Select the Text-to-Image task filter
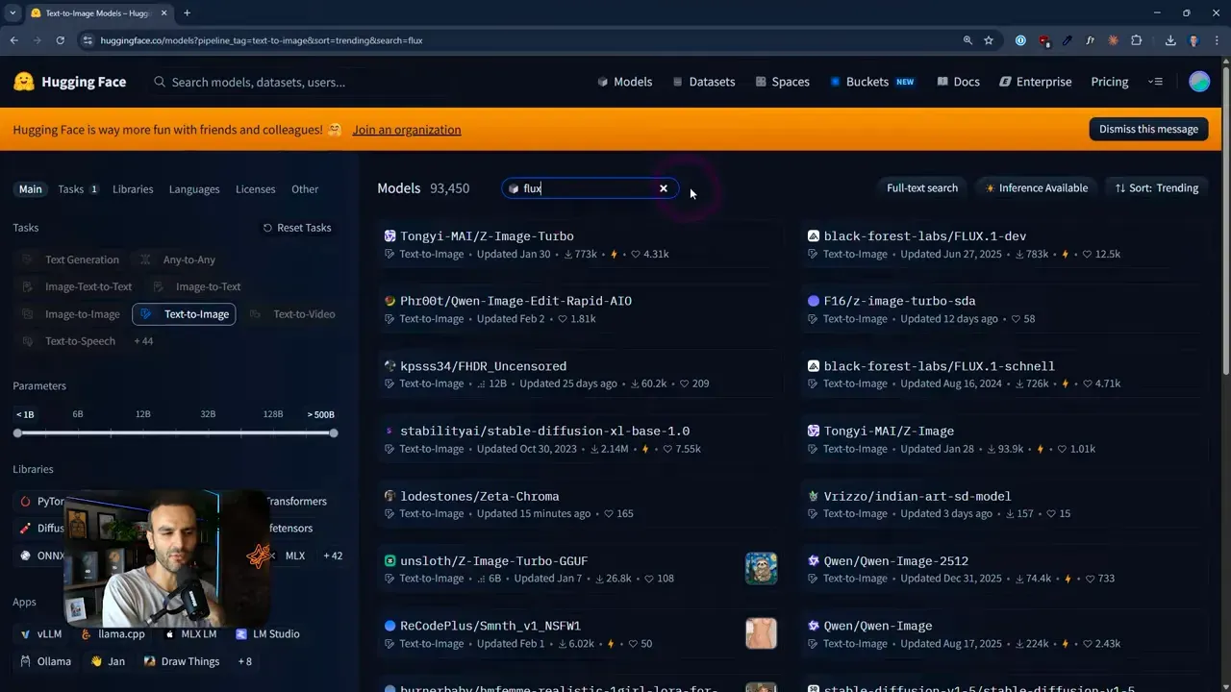 pyautogui.click(x=184, y=314)
